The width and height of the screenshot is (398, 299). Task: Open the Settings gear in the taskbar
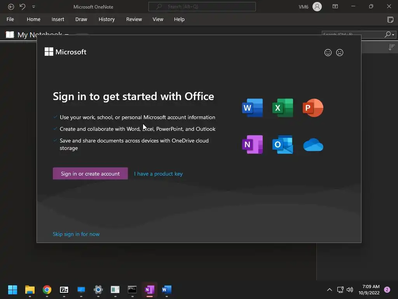pyautogui.click(x=98, y=290)
